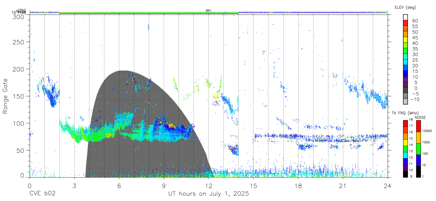Click the red segment of NOISE color bar
436x201 pixels.
click(x=418, y=126)
